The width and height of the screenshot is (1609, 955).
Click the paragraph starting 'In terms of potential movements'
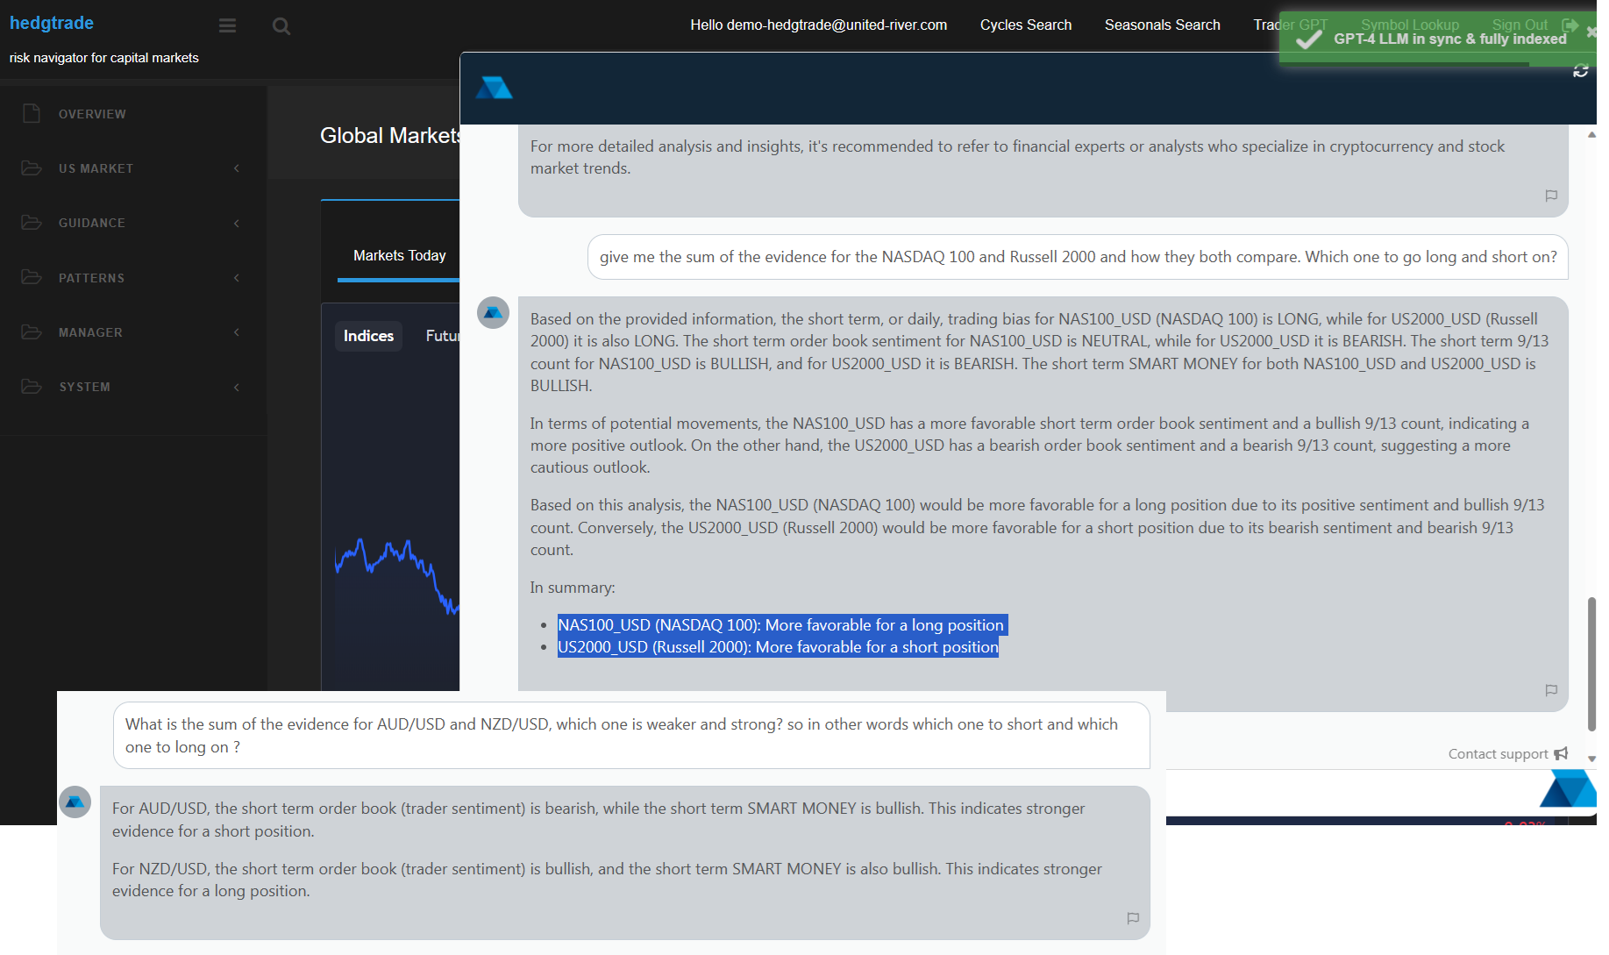click(x=1030, y=445)
